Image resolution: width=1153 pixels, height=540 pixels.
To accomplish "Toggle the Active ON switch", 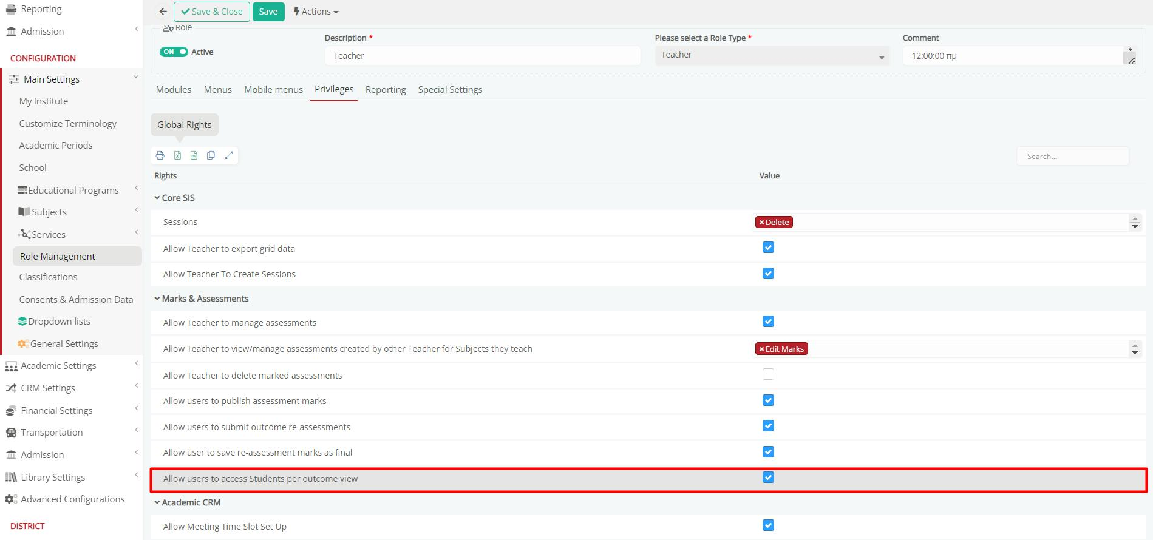I will pos(174,52).
